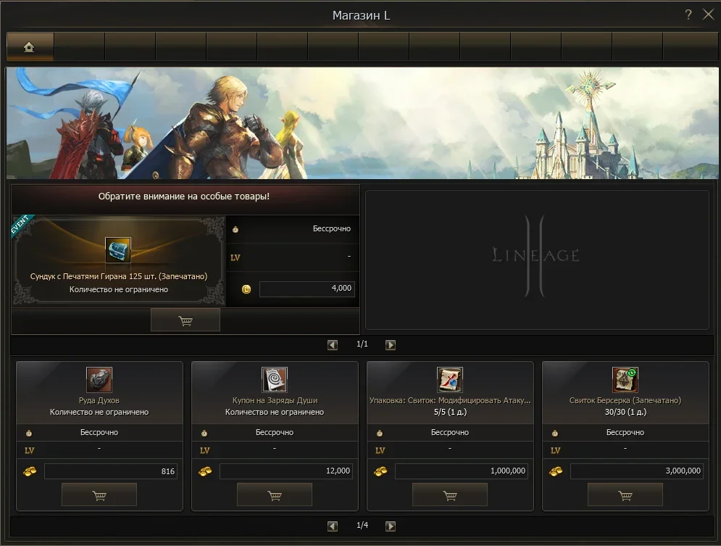The image size is (721, 546).
Task: Open the shop home tab
Action: point(30,46)
